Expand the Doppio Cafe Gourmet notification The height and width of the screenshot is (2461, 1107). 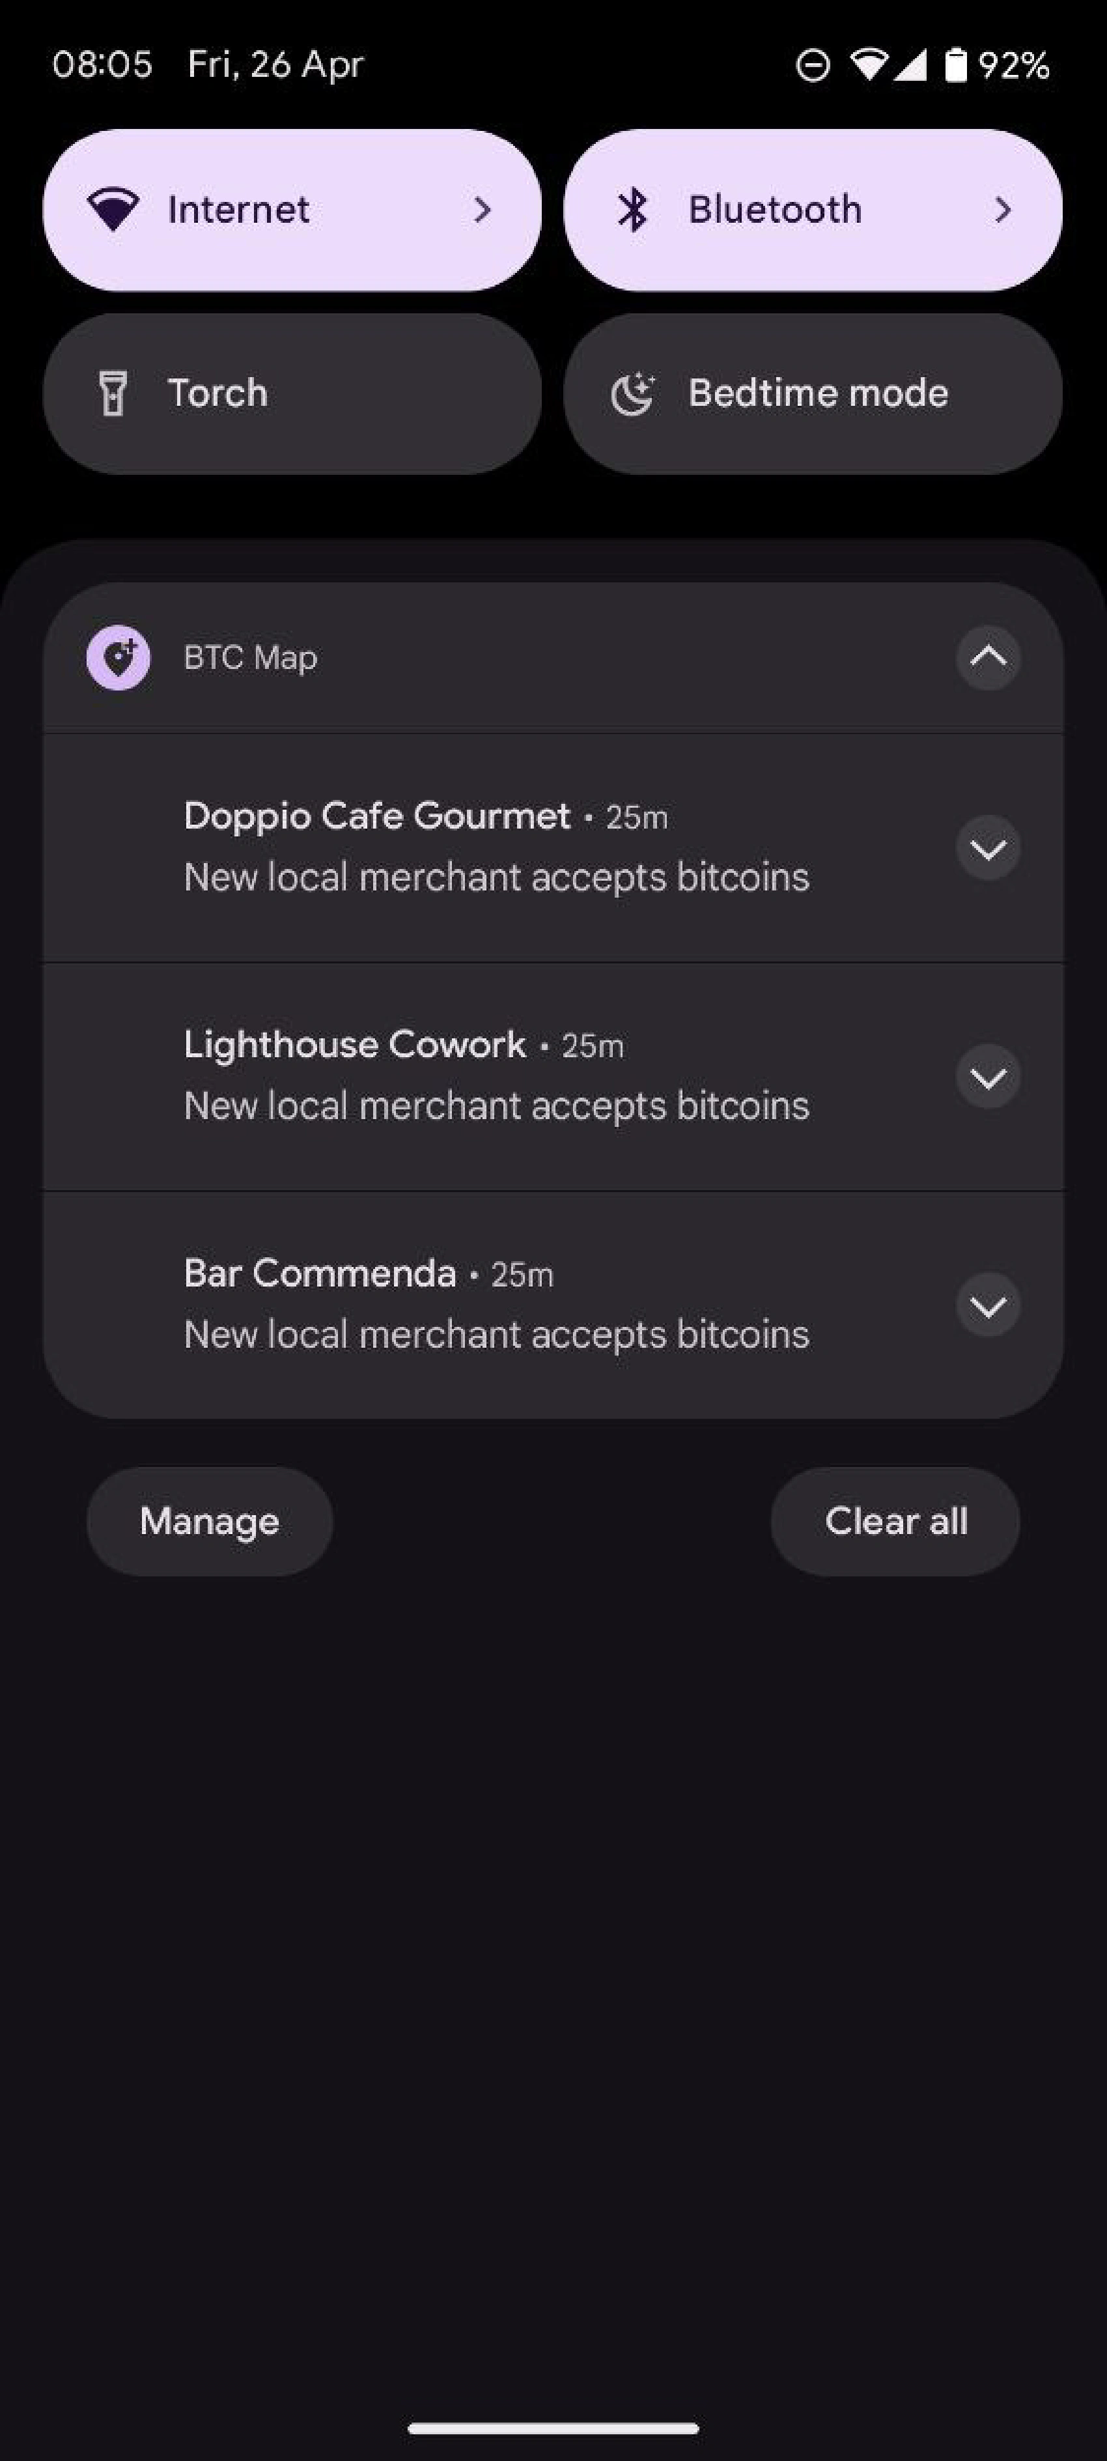[x=988, y=847]
